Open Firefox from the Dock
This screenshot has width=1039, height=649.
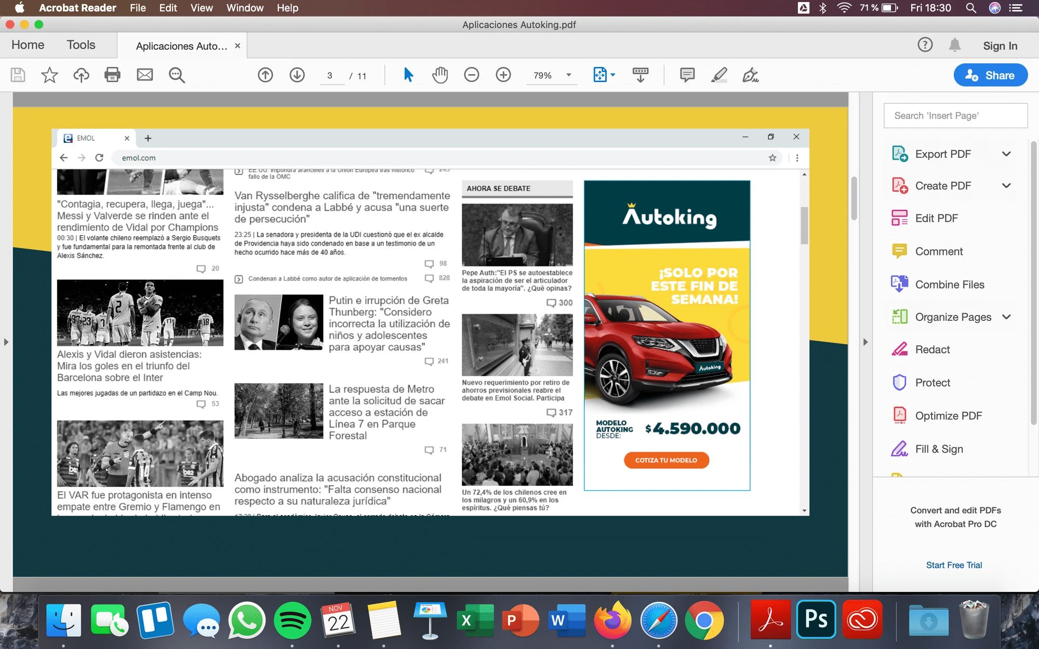click(x=612, y=620)
